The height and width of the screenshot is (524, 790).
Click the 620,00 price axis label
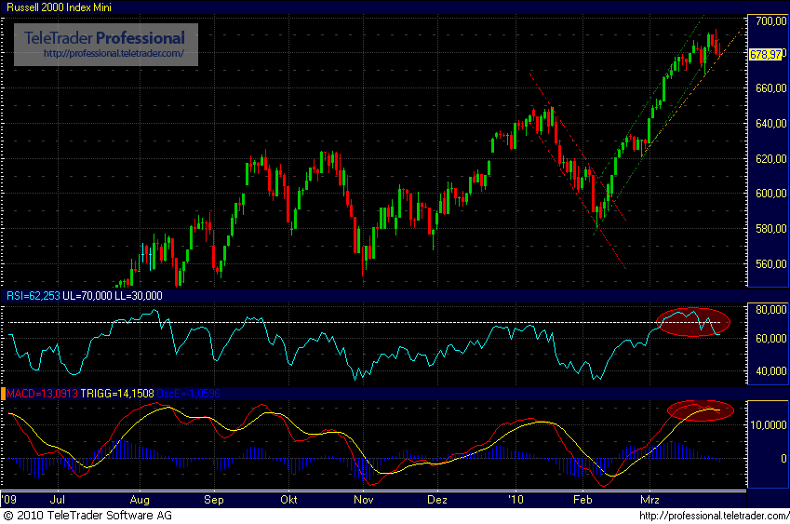coord(770,159)
